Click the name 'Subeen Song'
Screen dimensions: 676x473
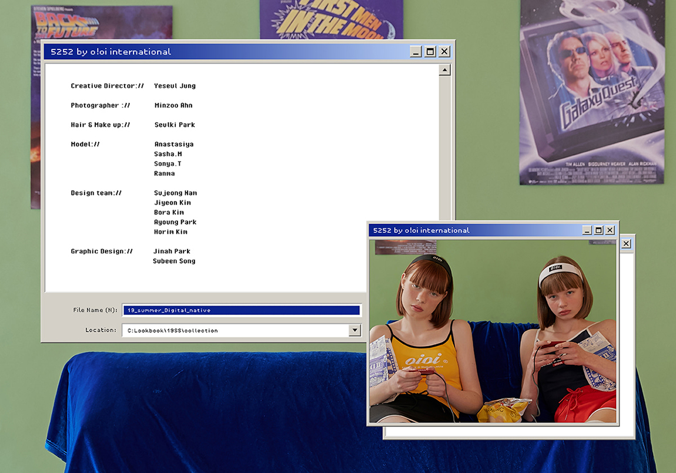(174, 261)
